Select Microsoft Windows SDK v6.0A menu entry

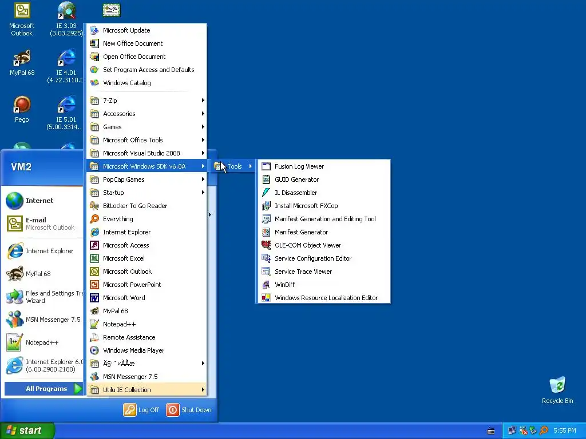tap(146, 166)
